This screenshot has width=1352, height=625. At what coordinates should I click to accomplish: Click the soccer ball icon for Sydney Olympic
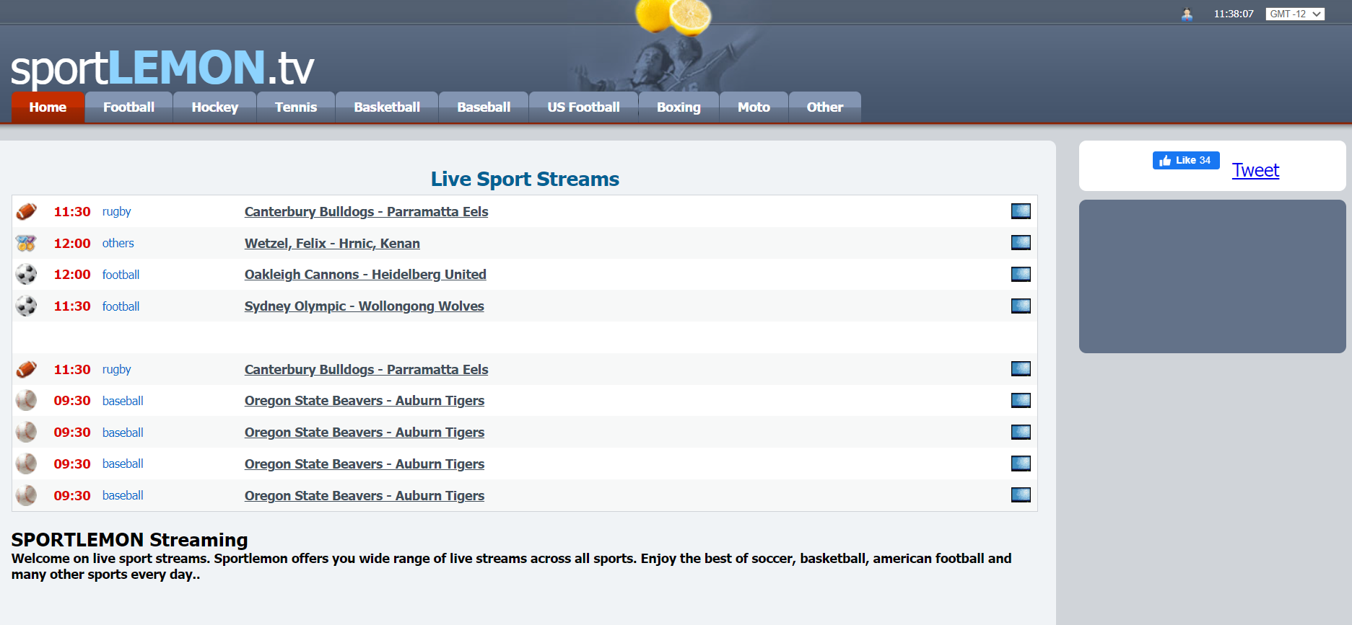pyautogui.click(x=26, y=306)
